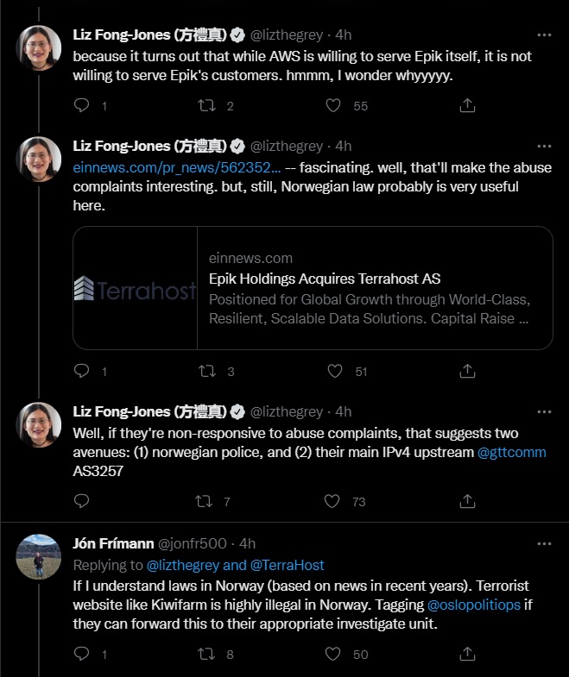Open the @gttcomm mention link

tap(511, 452)
